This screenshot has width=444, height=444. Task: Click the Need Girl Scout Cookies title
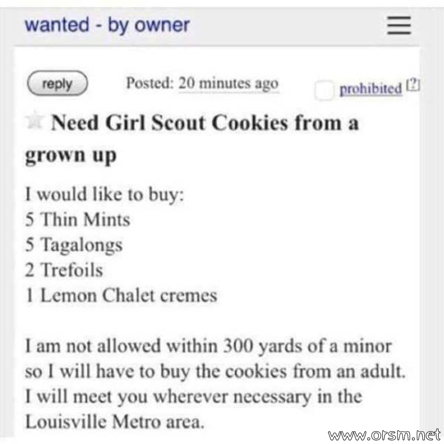(192, 139)
